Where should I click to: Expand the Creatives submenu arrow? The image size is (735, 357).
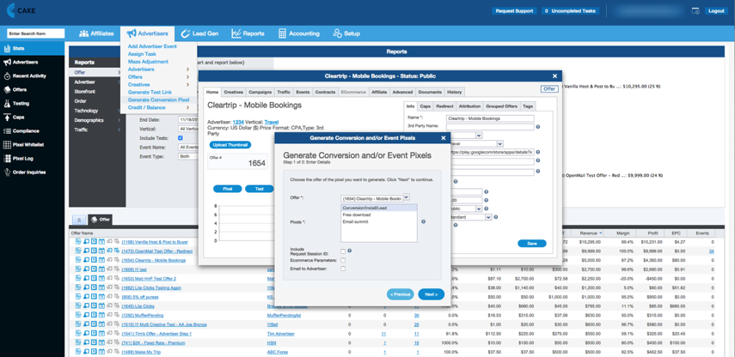point(187,85)
